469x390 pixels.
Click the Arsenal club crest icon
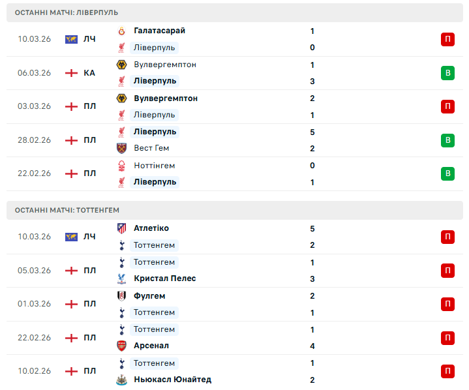[121, 346]
